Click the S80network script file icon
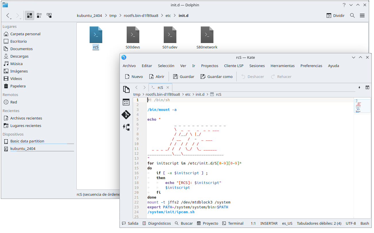The image size is (374, 233). click(207, 35)
